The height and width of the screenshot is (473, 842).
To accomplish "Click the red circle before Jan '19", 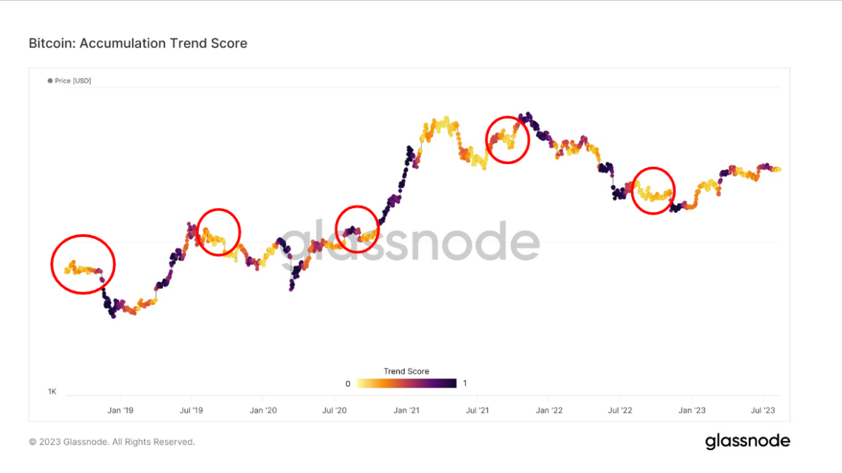I will tap(83, 263).
